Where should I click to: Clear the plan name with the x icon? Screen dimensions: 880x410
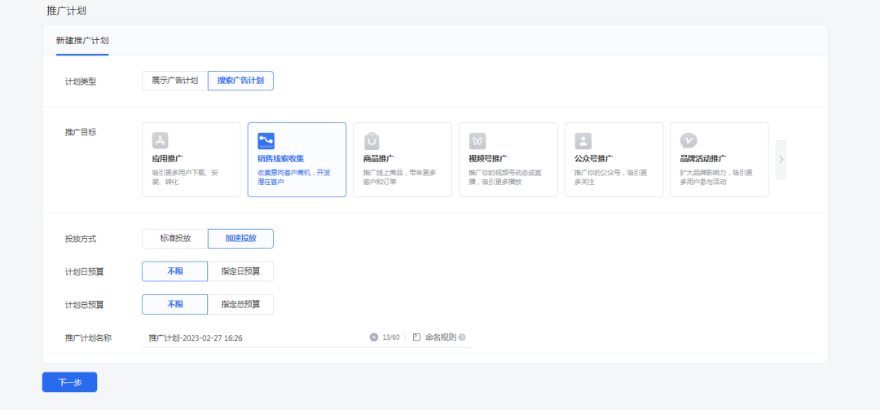point(374,337)
